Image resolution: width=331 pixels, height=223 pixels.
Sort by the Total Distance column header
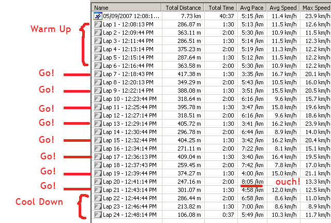tap(183, 8)
